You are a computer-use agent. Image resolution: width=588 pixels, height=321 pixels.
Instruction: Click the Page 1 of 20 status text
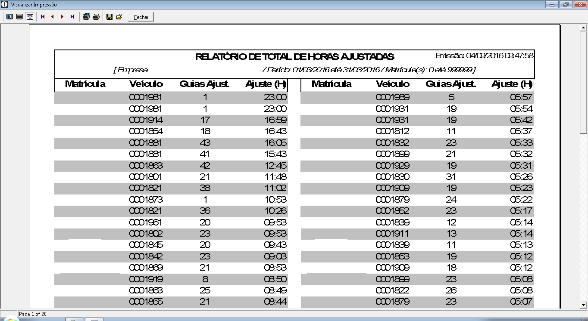[x=33, y=314]
